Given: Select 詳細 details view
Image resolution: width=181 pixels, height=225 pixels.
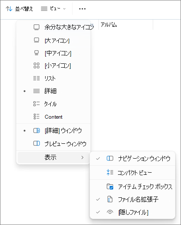Looking at the screenshot, I should pyautogui.click(x=53, y=91).
